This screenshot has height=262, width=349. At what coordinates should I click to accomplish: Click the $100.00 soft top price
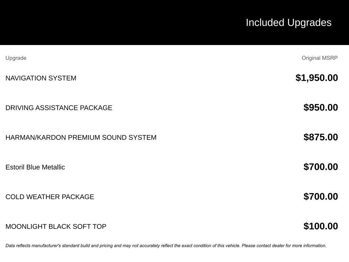[x=321, y=226]
